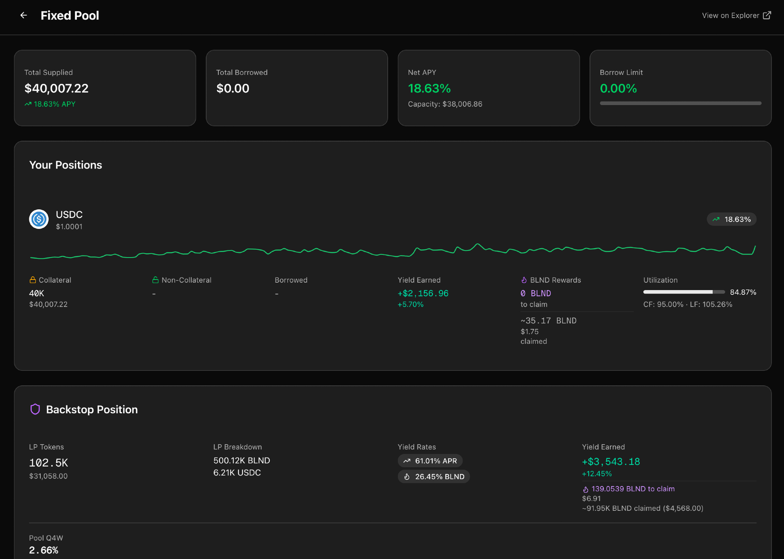Click the trend arrow beside 18.63% APY
This screenshot has width=784, height=559.
tap(28, 104)
